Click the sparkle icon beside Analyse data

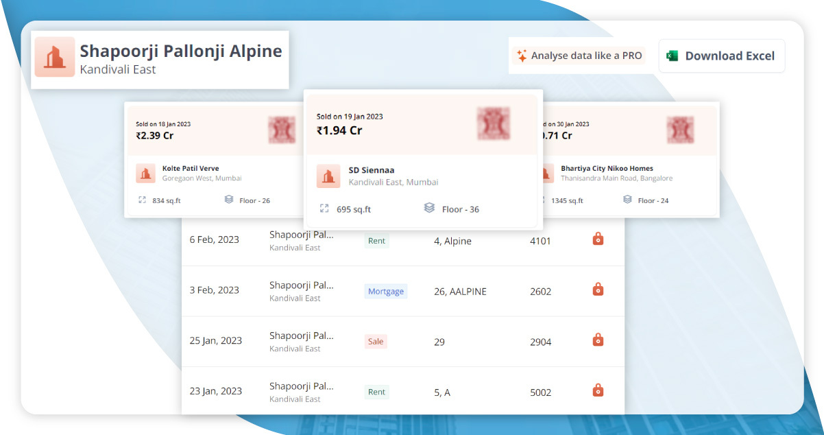click(522, 56)
